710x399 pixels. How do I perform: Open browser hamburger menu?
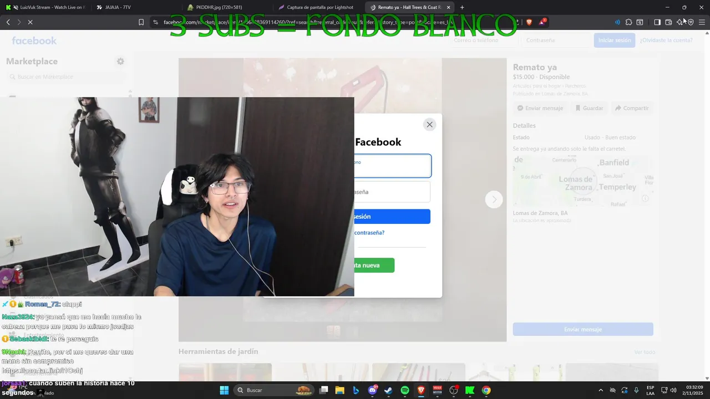(x=702, y=22)
